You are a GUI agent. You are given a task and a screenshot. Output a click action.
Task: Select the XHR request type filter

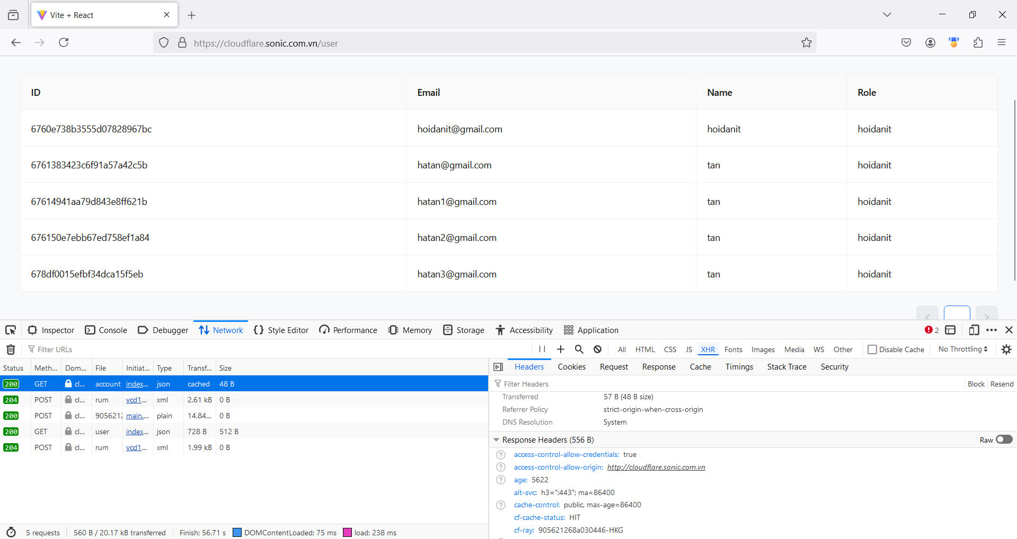(x=708, y=349)
